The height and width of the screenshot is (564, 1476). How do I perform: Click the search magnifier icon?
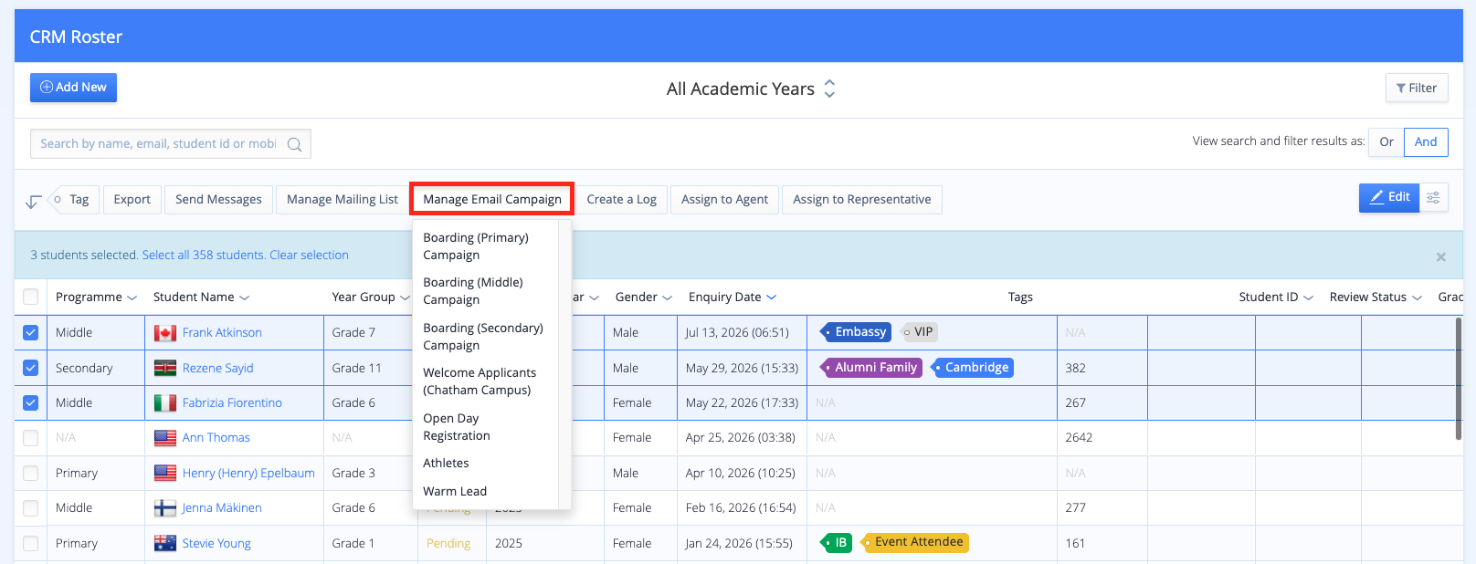294,144
